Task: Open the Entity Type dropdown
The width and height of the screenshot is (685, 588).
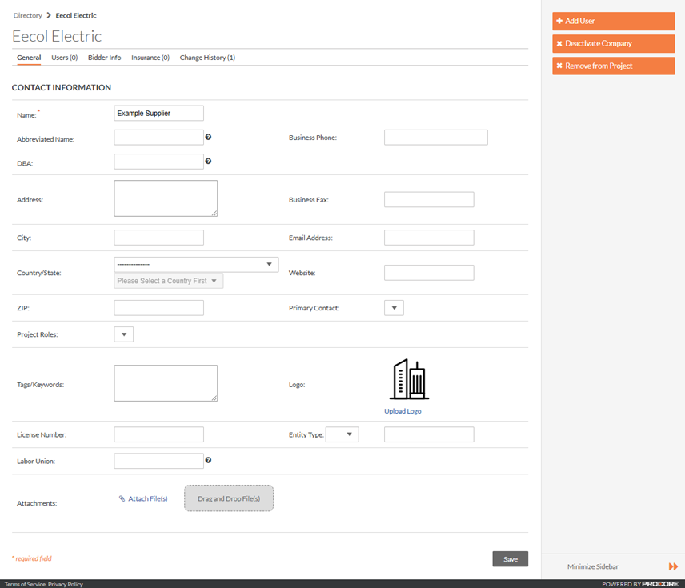Action: pyautogui.click(x=342, y=434)
